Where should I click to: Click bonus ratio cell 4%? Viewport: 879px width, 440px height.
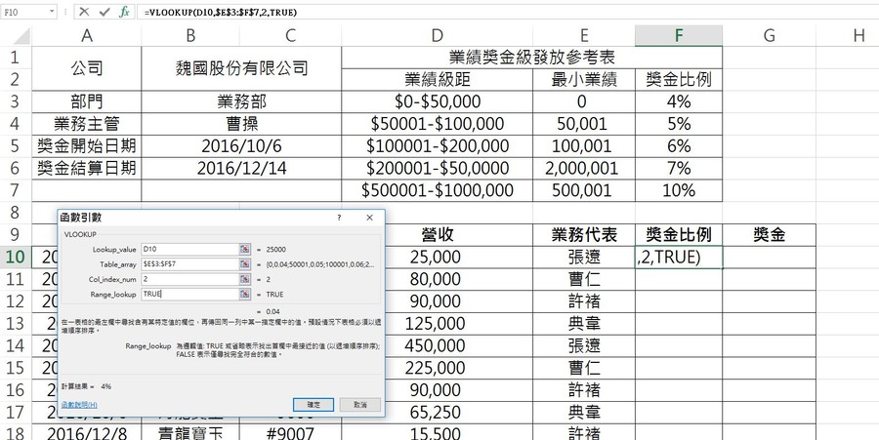pyautogui.click(x=679, y=101)
